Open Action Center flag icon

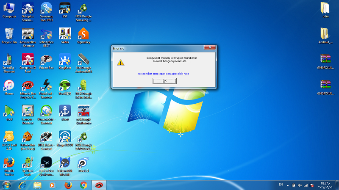(311, 185)
